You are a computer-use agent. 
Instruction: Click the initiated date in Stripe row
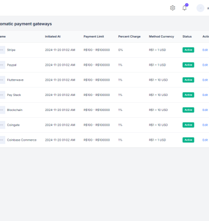(x=60, y=50)
